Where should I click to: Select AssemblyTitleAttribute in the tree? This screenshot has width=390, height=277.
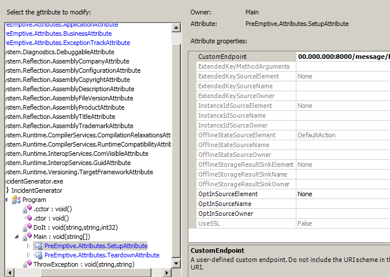(60, 117)
